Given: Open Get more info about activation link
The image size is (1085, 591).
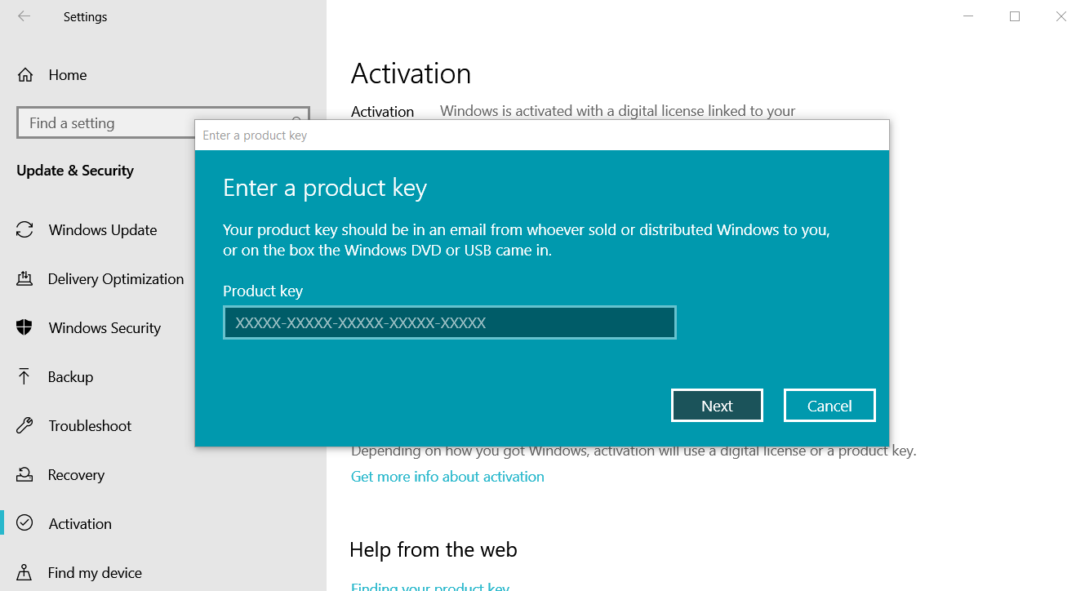Looking at the screenshot, I should point(447,477).
